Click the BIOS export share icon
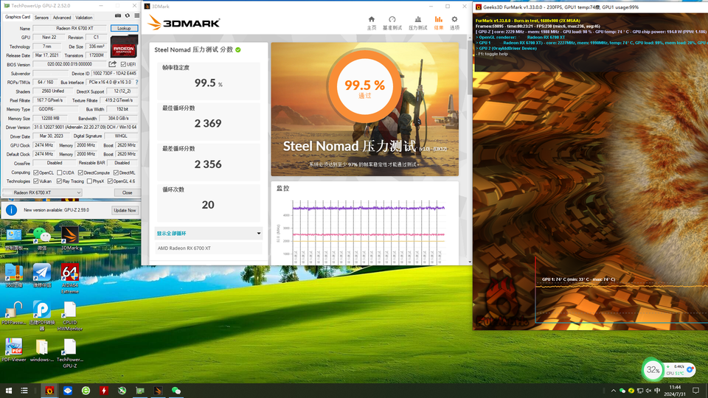Image resolution: width=708 pixels, height=398 pixels. 112,64
